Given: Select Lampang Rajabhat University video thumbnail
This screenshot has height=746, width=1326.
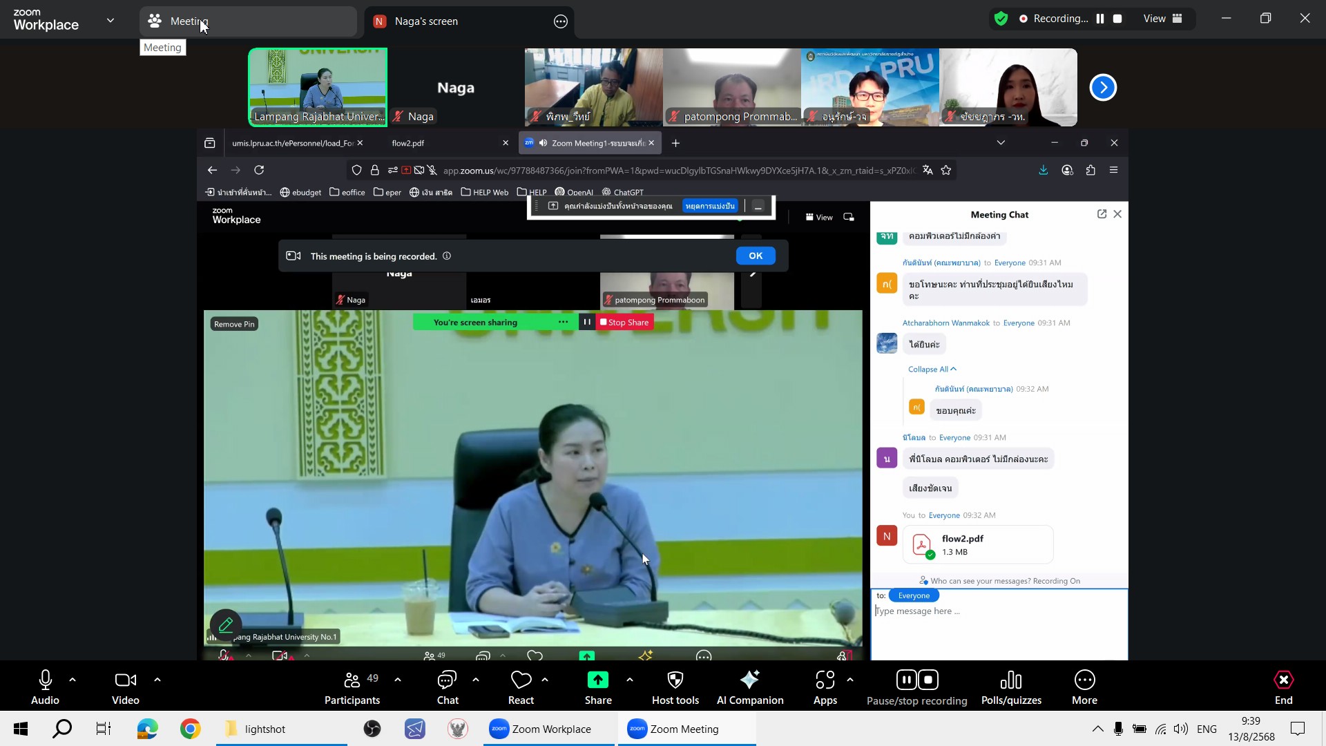Looking at the screenshot, I should [318, 87].
